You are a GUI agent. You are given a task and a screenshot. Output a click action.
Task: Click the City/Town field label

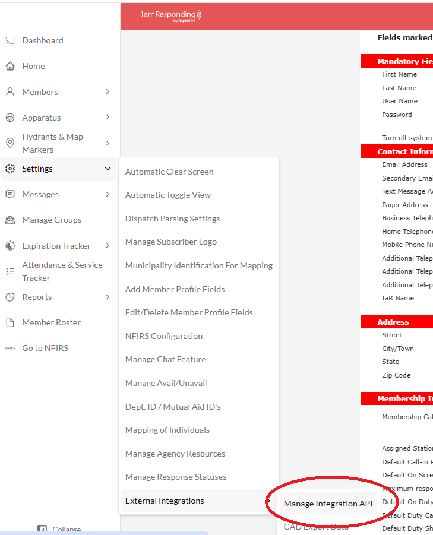pyautogui.click(x=398, y=349)
